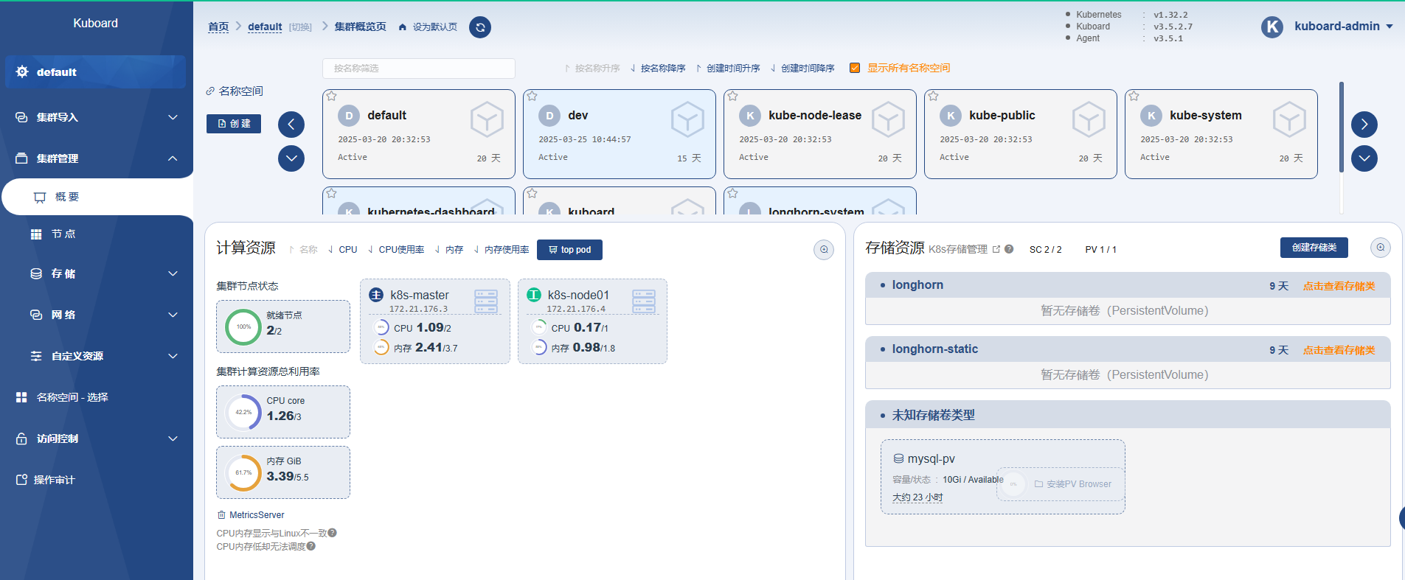This screenshot has height=580, width=1405.
Task: Click the MetricsServer trash icon
Action: (221, 515)
